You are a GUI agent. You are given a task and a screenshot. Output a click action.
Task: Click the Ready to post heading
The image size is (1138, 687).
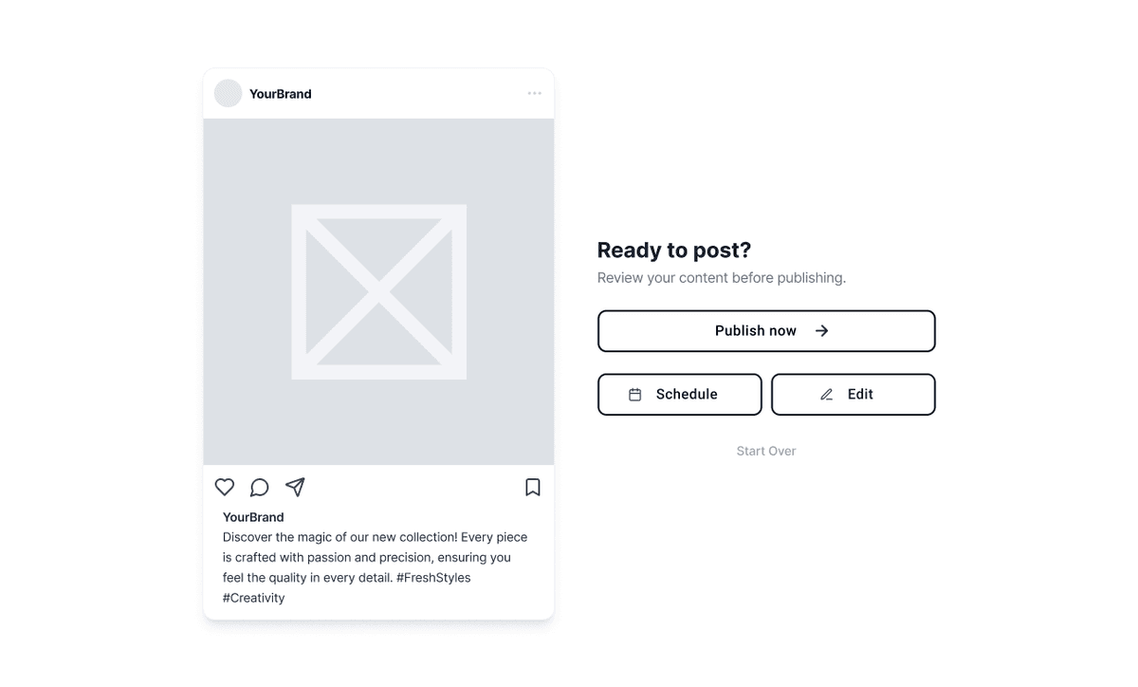pos(673,250)
